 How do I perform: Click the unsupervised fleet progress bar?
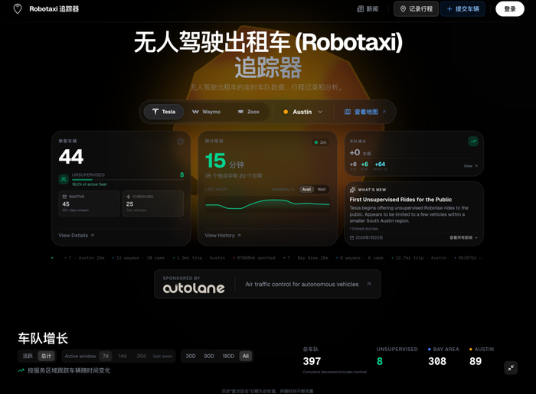click(128, 180)
